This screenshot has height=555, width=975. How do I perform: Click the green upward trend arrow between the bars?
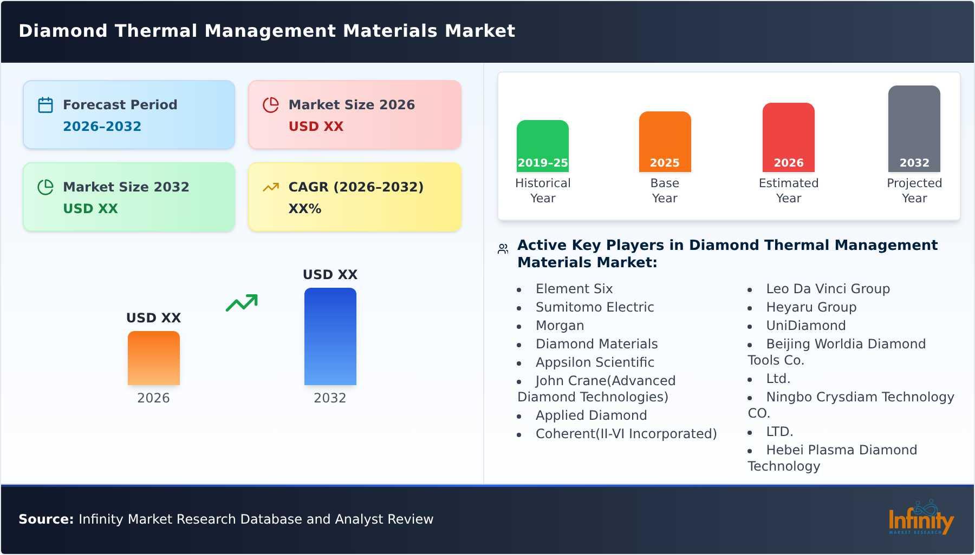coord(242,303)
